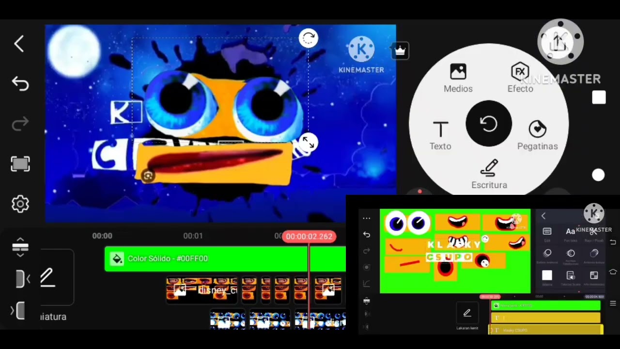Open the Efecto FX menu

[x=520, y=78]
